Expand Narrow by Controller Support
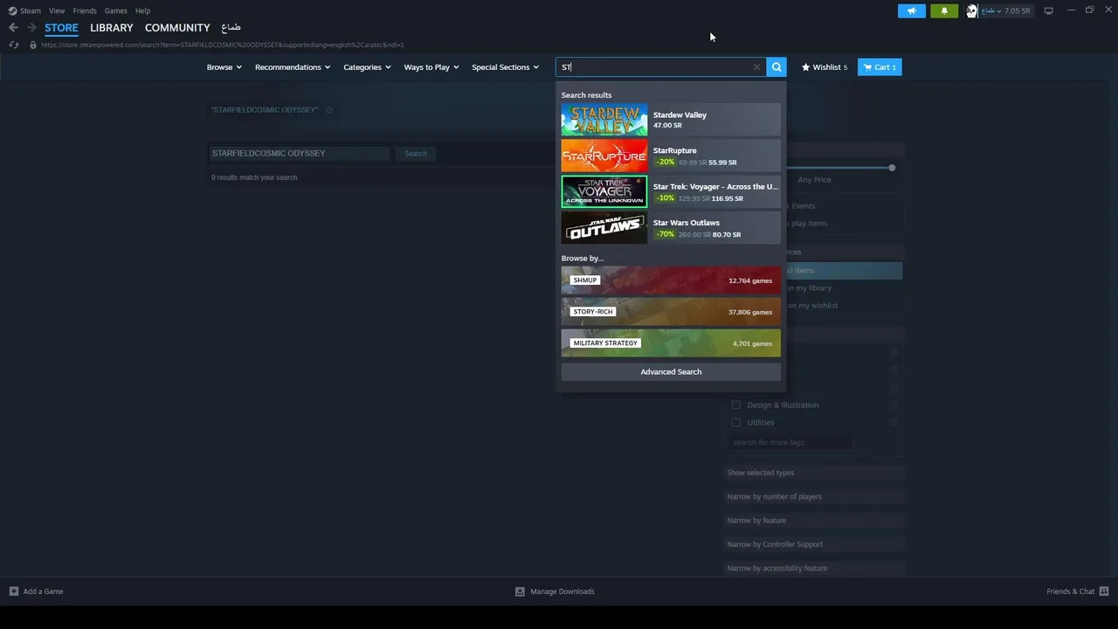Image resolution: width=1118 pixels, height=629 pixels. (x=814, y=544)
